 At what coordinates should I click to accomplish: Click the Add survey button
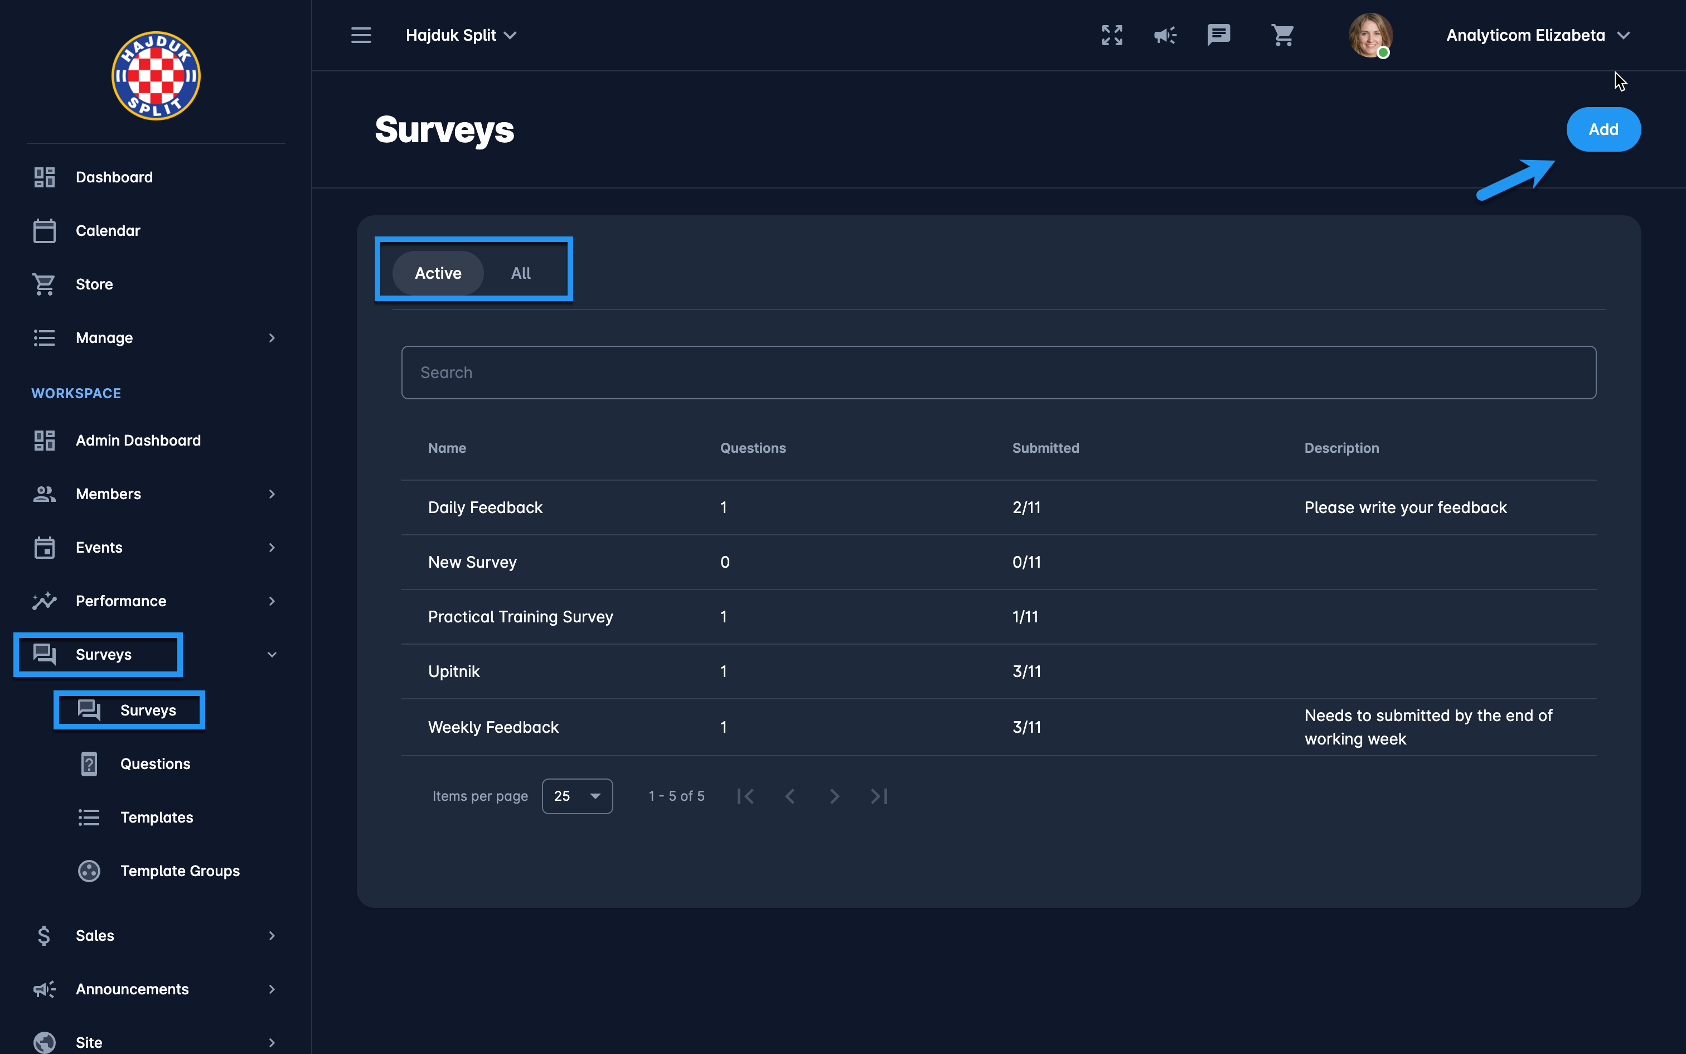click(1603, 129)
